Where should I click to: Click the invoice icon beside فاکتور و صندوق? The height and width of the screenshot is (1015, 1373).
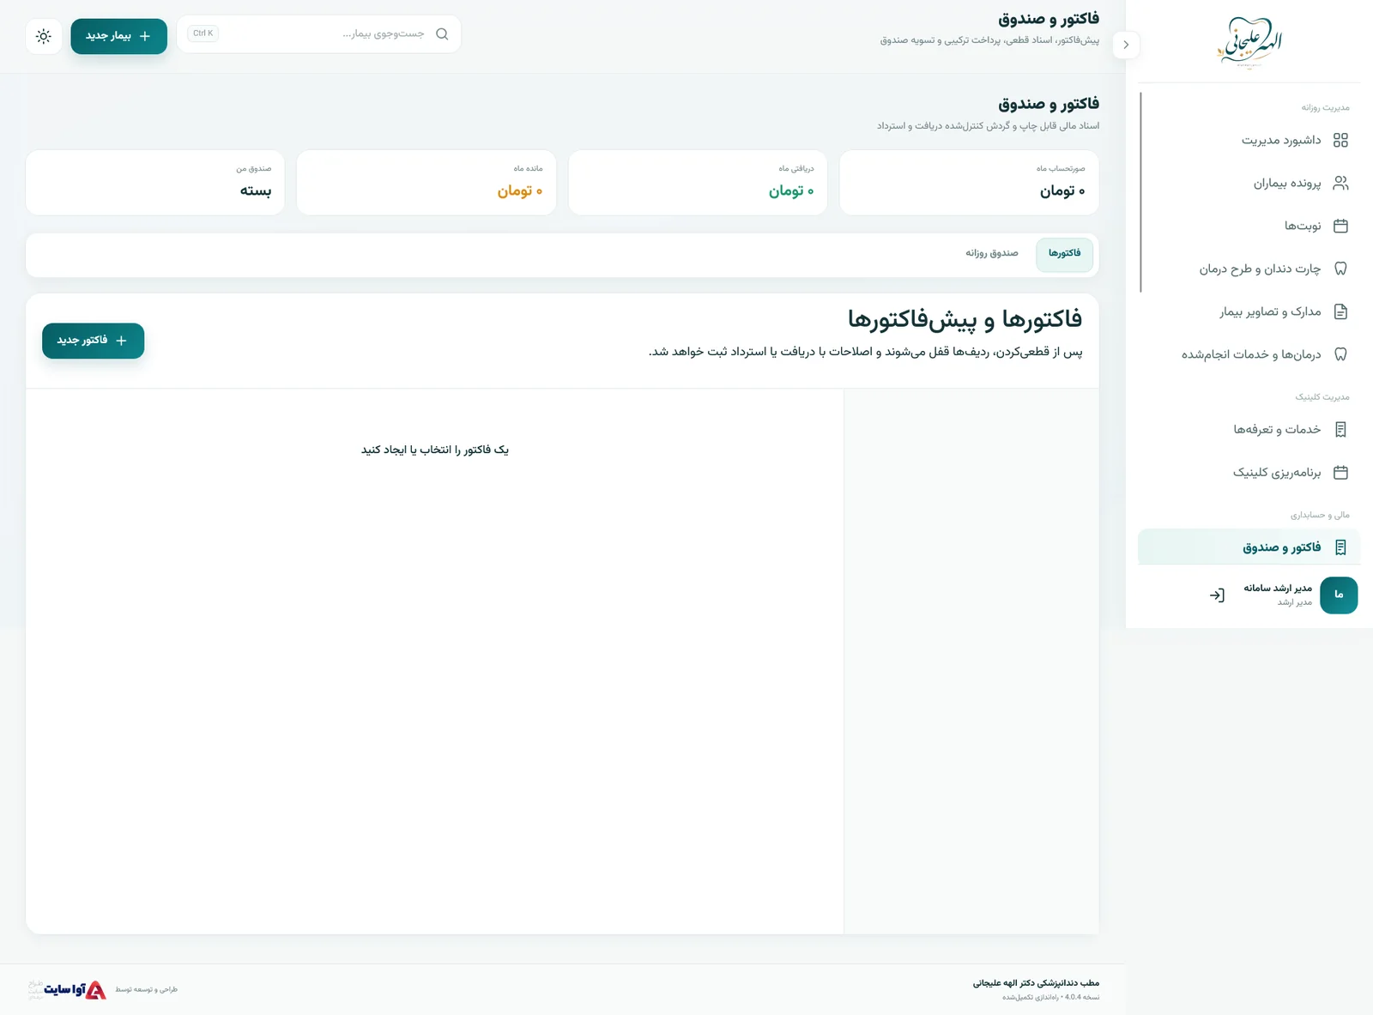coord(1340,547)
